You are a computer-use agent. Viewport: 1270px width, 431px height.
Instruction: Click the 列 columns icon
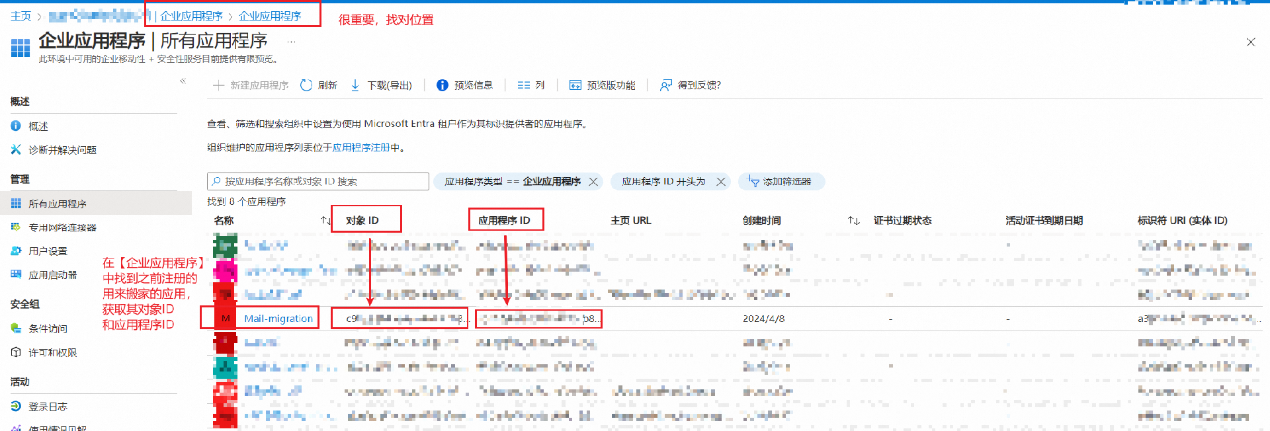pos(524,85)
